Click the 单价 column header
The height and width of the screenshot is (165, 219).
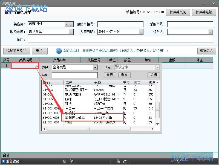pos(148,60)
